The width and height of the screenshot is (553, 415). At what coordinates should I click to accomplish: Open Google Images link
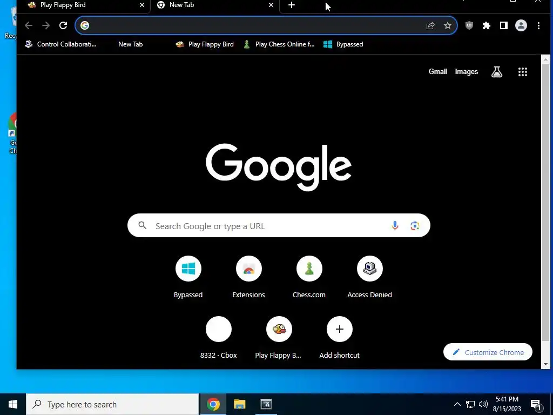coord(466,72)
